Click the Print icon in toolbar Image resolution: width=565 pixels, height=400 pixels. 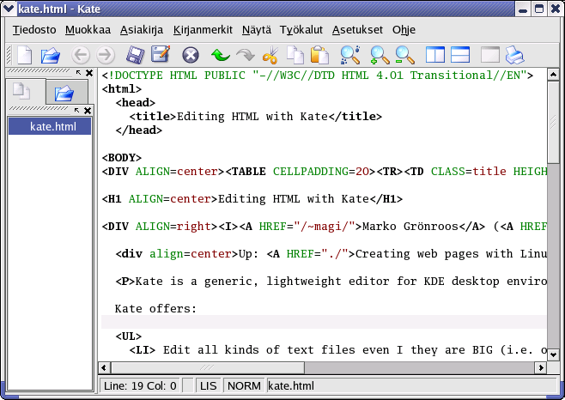click(513, 56)
